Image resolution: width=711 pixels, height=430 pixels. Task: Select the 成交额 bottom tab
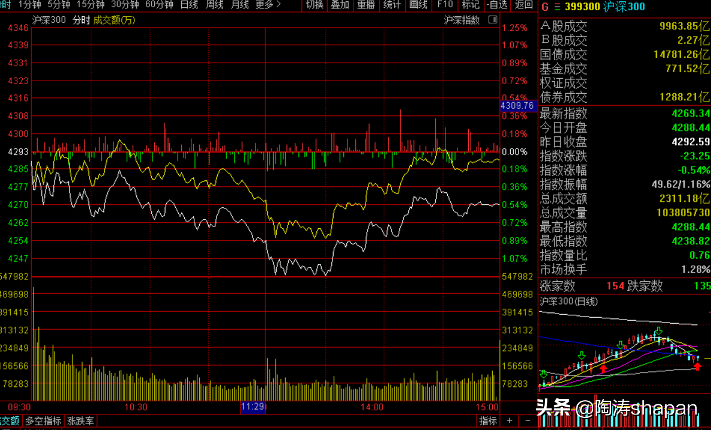(10, 421)
